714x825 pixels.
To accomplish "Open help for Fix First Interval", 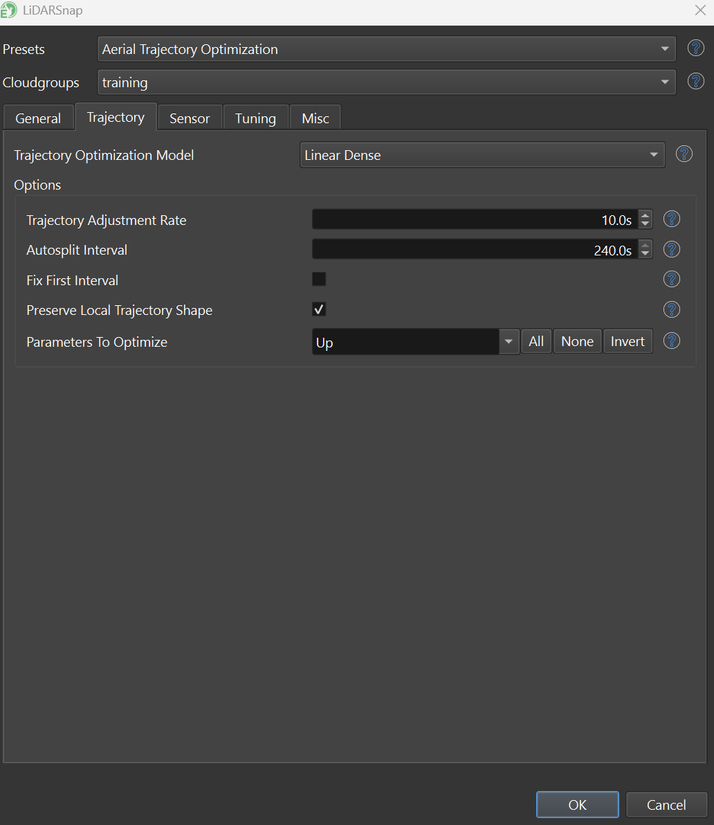I will tap(671, 280).
